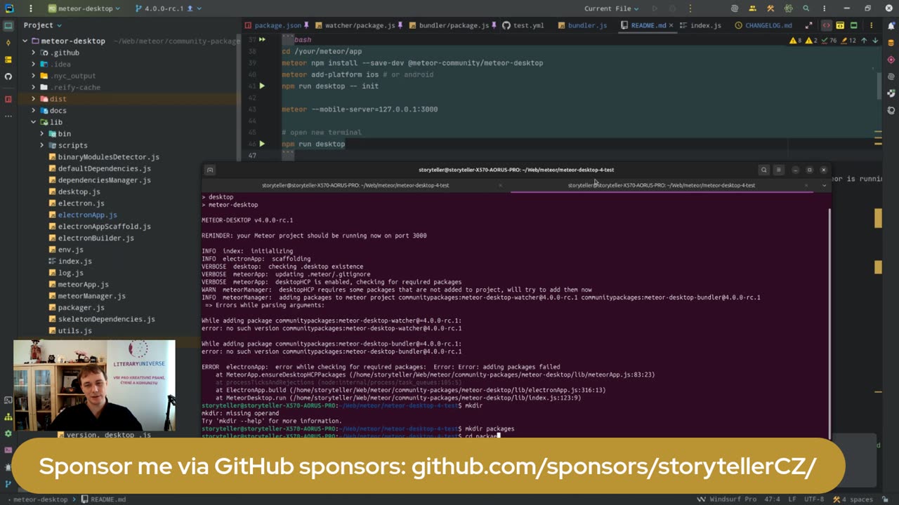Switch to the CHANGELOG.md tab
Viewport: 899px width, 505px height.
[x=763, y=25]
